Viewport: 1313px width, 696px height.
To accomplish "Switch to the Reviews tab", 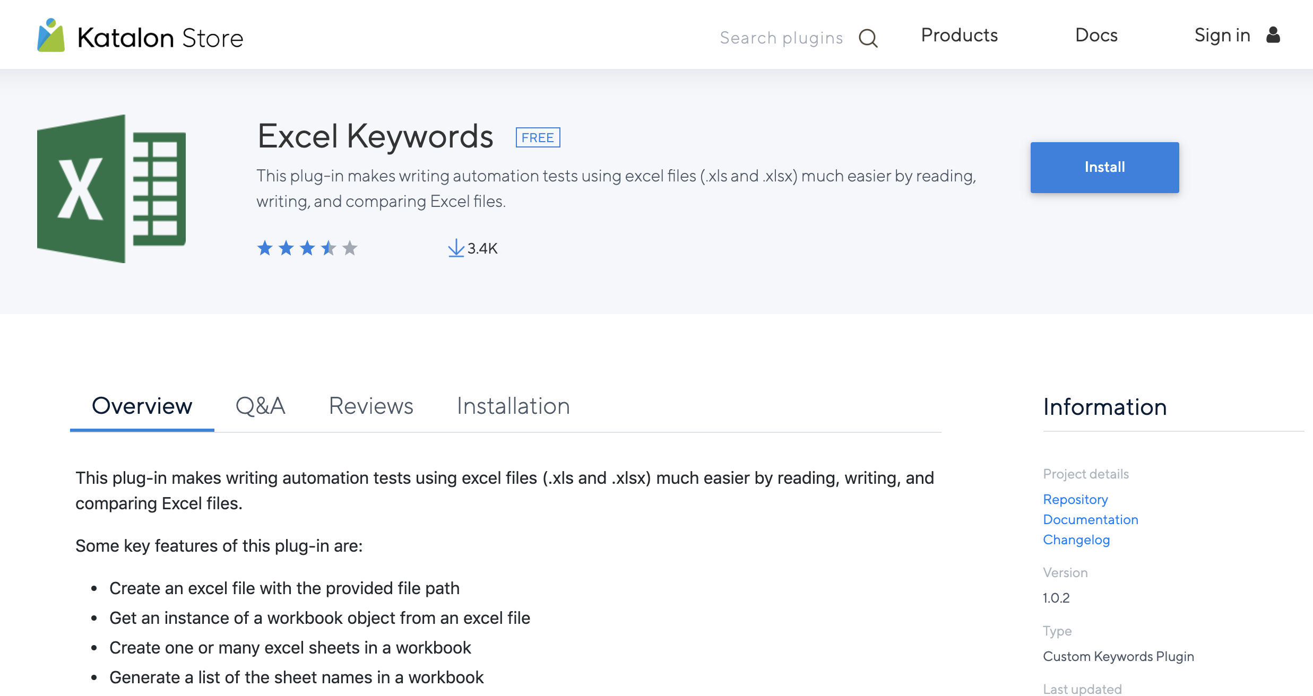I will pos(371,406).
